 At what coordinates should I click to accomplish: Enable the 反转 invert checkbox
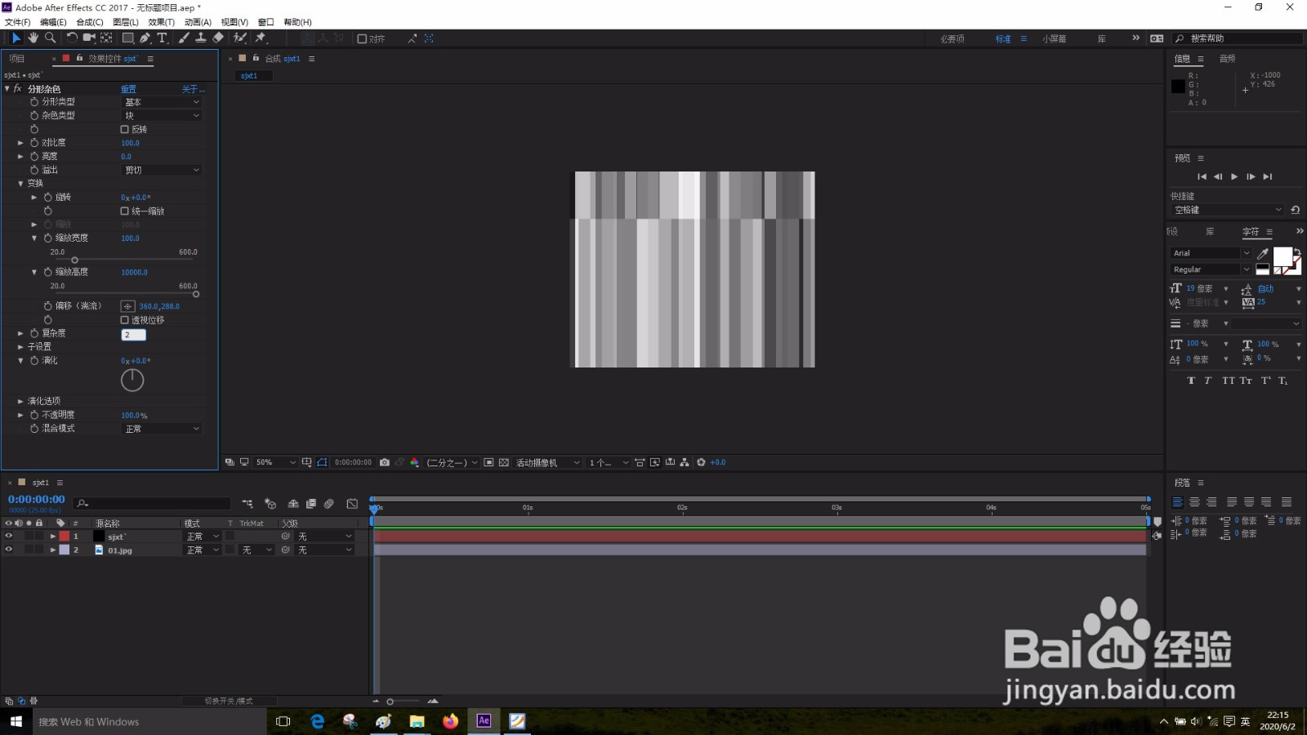point(124,129)
